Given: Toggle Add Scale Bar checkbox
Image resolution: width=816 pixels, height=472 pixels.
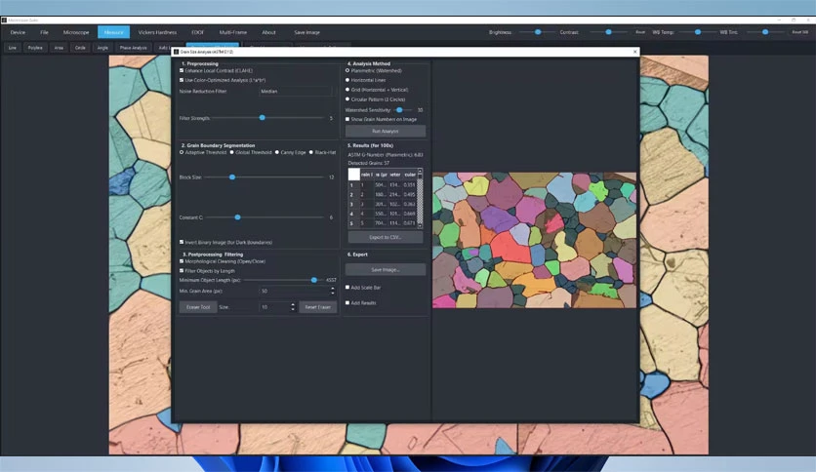Looking at the screenshot, I should coord(347,287).
